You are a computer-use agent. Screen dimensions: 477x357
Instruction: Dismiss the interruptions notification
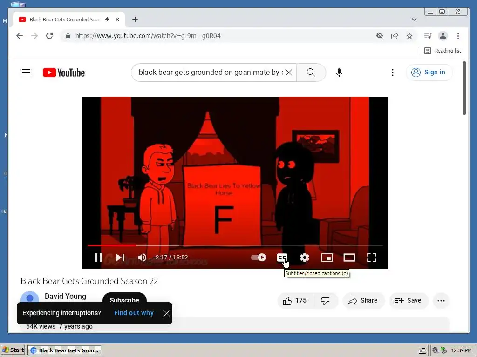click(166, 313)
